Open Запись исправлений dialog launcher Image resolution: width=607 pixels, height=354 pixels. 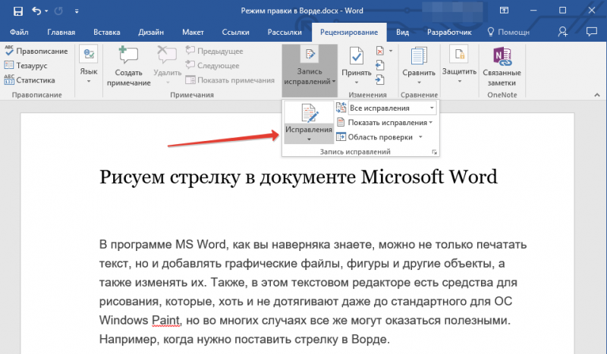click(434, 152)
